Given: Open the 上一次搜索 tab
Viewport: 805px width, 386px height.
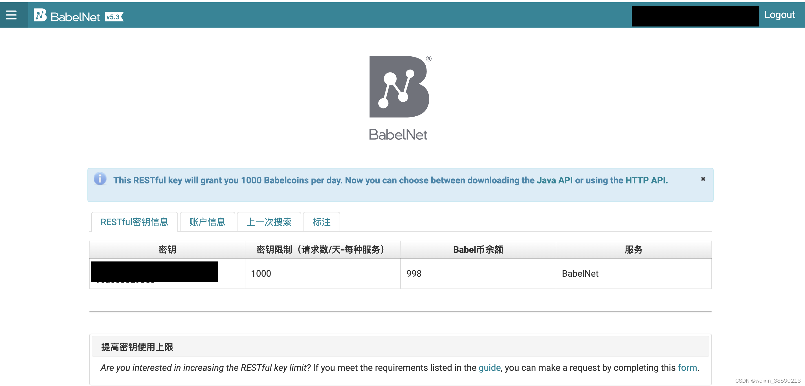Looking at the screenshot, I should 269,222.
